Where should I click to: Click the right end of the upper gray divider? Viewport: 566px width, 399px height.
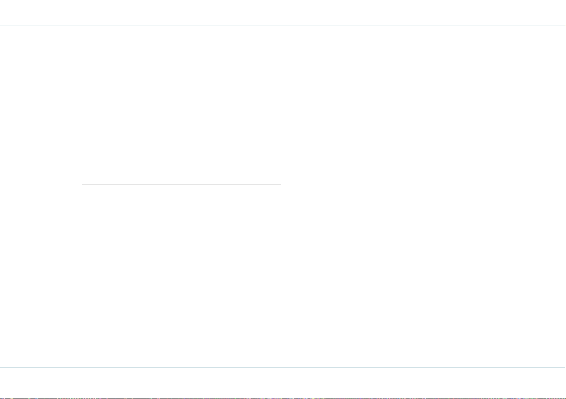[279, 144]
